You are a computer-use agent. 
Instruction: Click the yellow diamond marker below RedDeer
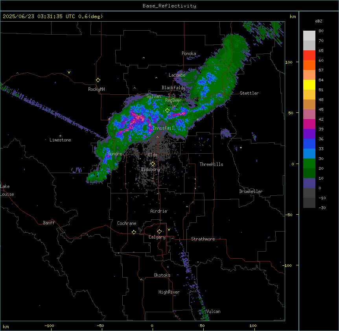coord(167,110)
